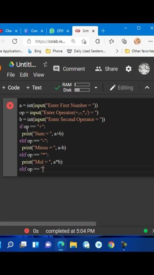Open the Edit menu
Image resolution: width=154 pixels, height=275 pixels.
pos(24,75)
